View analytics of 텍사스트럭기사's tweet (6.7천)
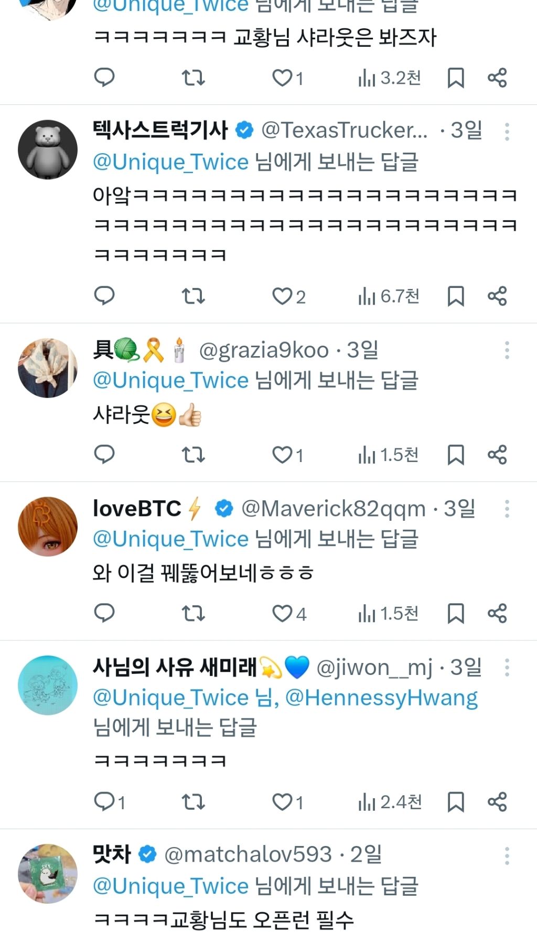The width and height of the screenshot is (537, 943). point(389,296)
